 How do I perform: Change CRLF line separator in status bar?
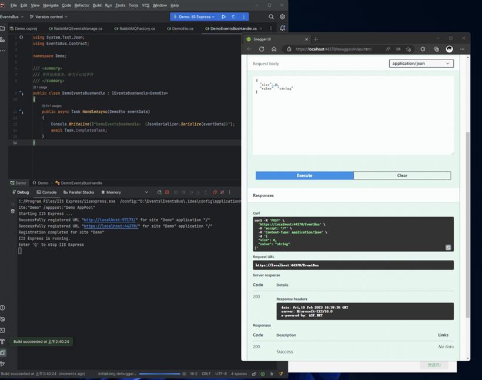coord(206,374)
